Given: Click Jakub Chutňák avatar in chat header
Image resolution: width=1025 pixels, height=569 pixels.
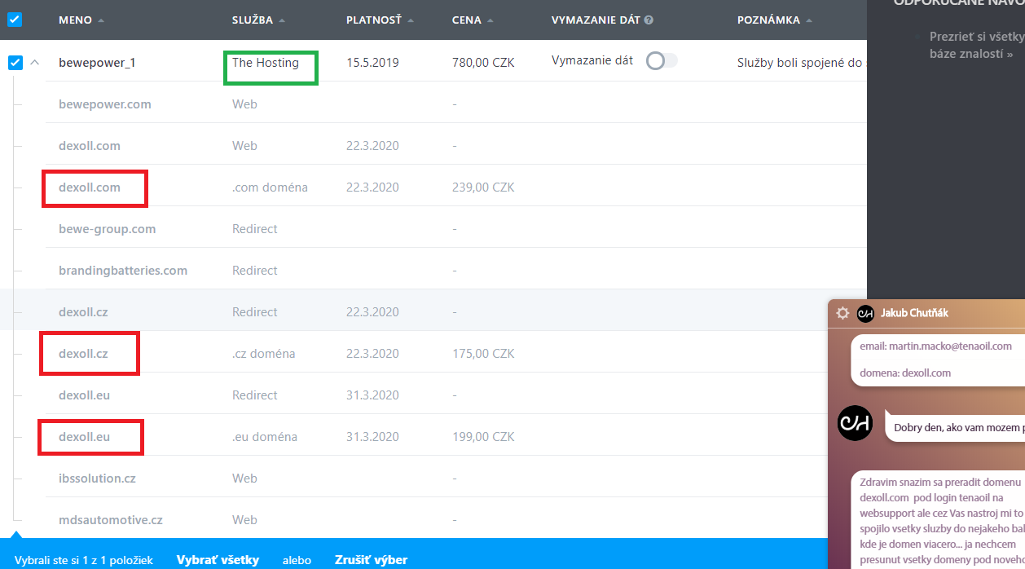Looking at the screenshot, I should tap(865, 313).
